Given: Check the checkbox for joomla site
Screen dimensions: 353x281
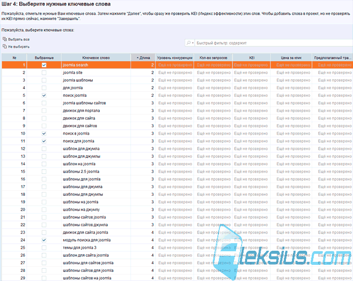Looking at the screenshot, I should pyautogui.click(x=44, y=73).
